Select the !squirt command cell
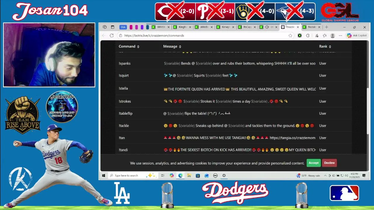Viewport: 374px width, 210px height. (124, 76)
